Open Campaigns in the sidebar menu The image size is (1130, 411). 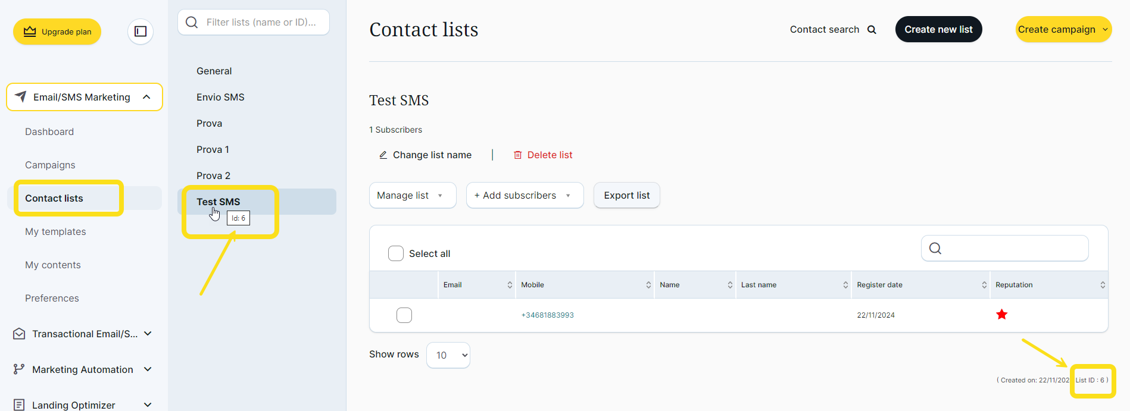(50, 165)
